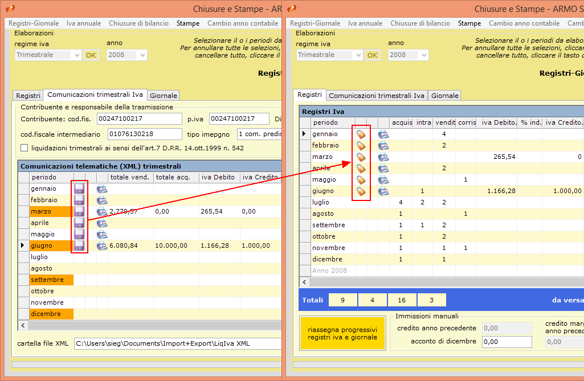Click the cartella file XML path field
The height and width of the screenshot is (381, 584).
click(177, 343)
